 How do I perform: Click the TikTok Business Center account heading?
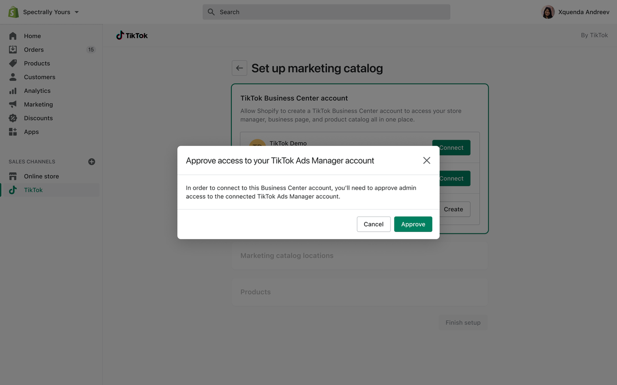click(294, 98)
